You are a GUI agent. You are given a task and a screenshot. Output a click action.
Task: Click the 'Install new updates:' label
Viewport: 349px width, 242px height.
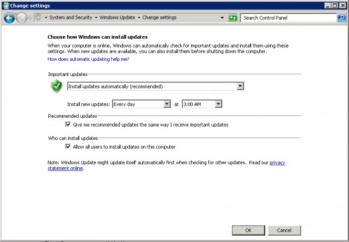pyautogui.click(x=89, y=105)
